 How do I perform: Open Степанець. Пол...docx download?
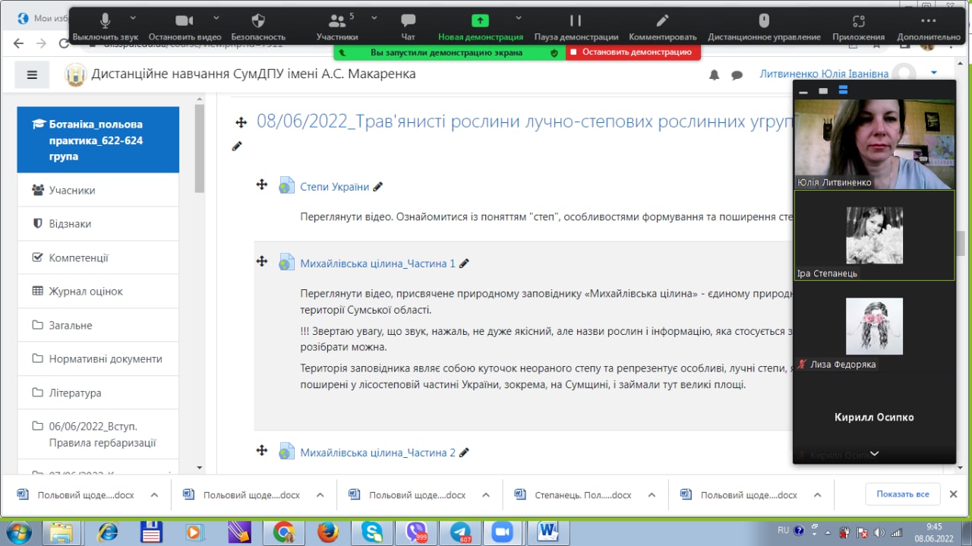(x=573, y=494)
